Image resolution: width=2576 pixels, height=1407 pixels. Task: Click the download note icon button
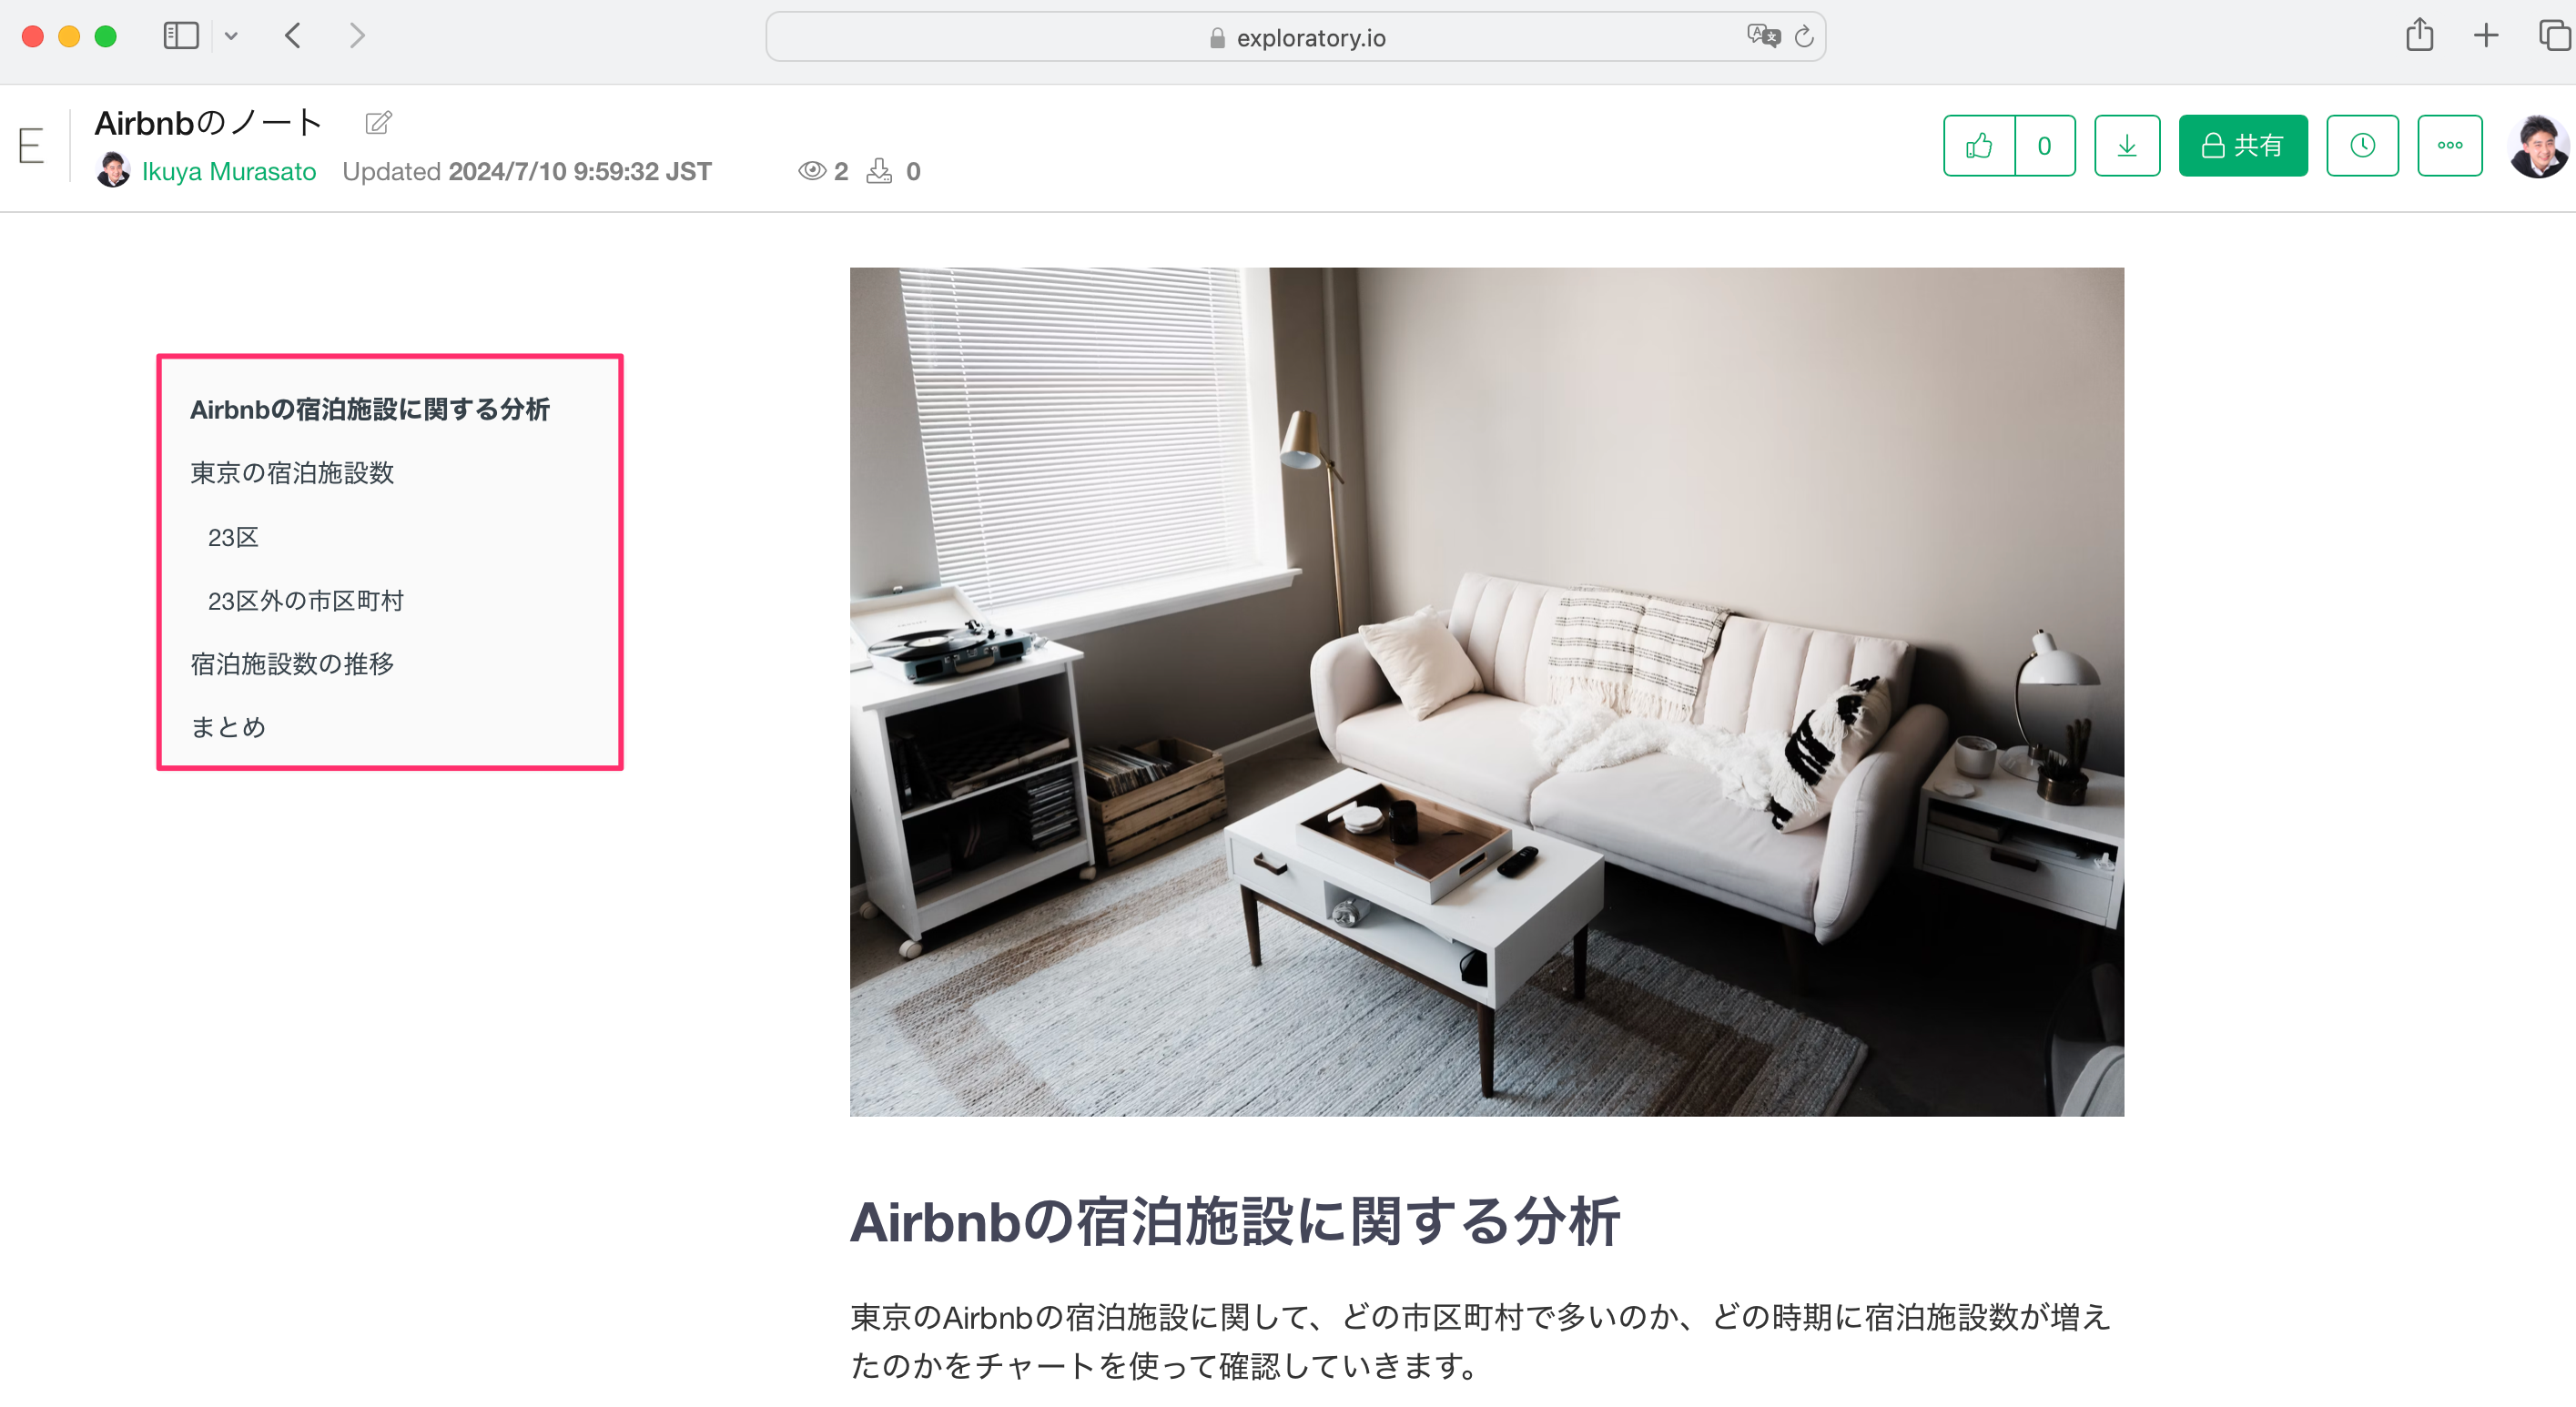coord(2127,146)
